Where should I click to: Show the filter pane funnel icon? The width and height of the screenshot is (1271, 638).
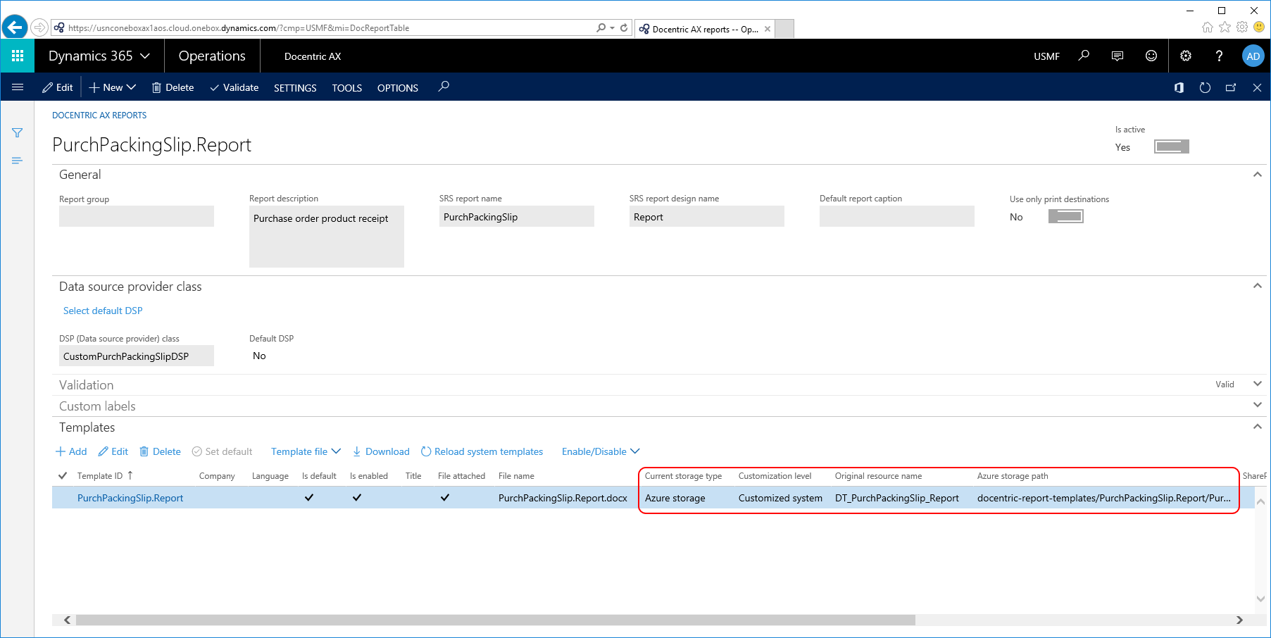point(18,132)
